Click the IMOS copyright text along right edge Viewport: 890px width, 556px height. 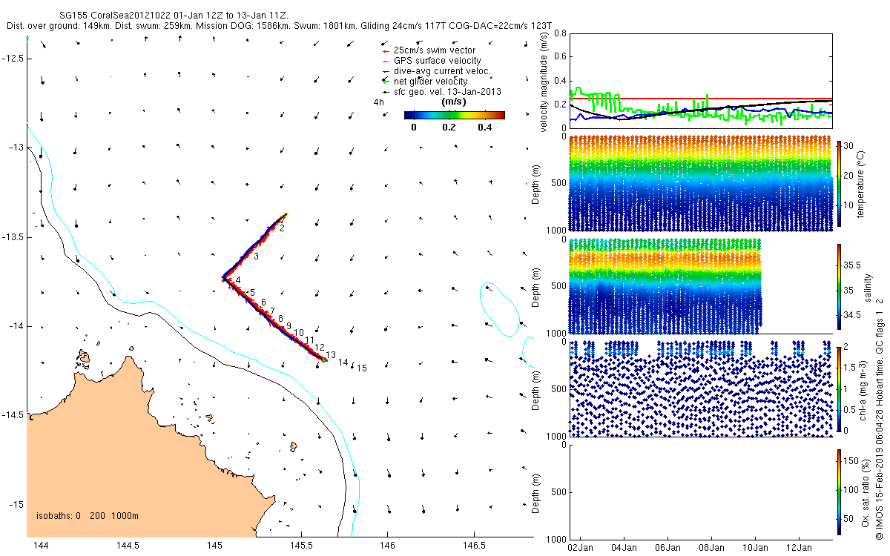pyautogui.click(x=880, y=417)
